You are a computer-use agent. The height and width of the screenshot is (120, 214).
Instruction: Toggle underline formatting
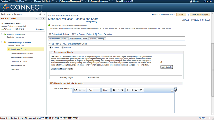[x=122, y=90]
